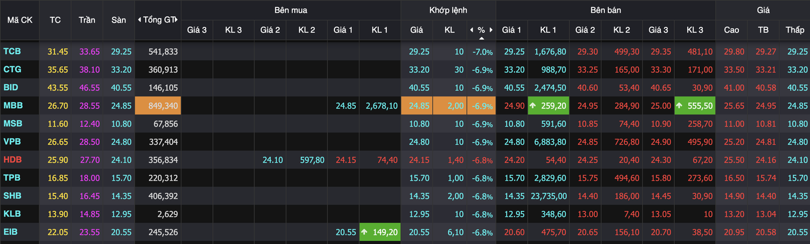This screenshot has width=810, height=244.
Task: Click the sort indicator triangle under % header
Action: 481,38
